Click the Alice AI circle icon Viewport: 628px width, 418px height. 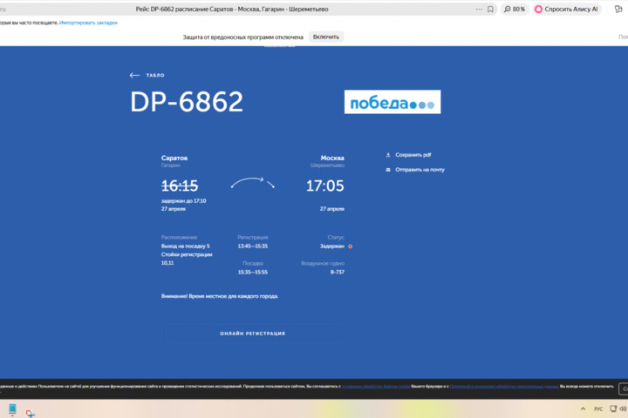coord(539,9)
